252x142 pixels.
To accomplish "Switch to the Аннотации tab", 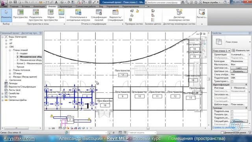I will 39,6.
